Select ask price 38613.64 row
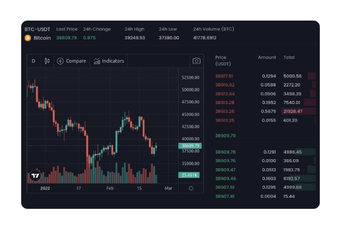 265,94
